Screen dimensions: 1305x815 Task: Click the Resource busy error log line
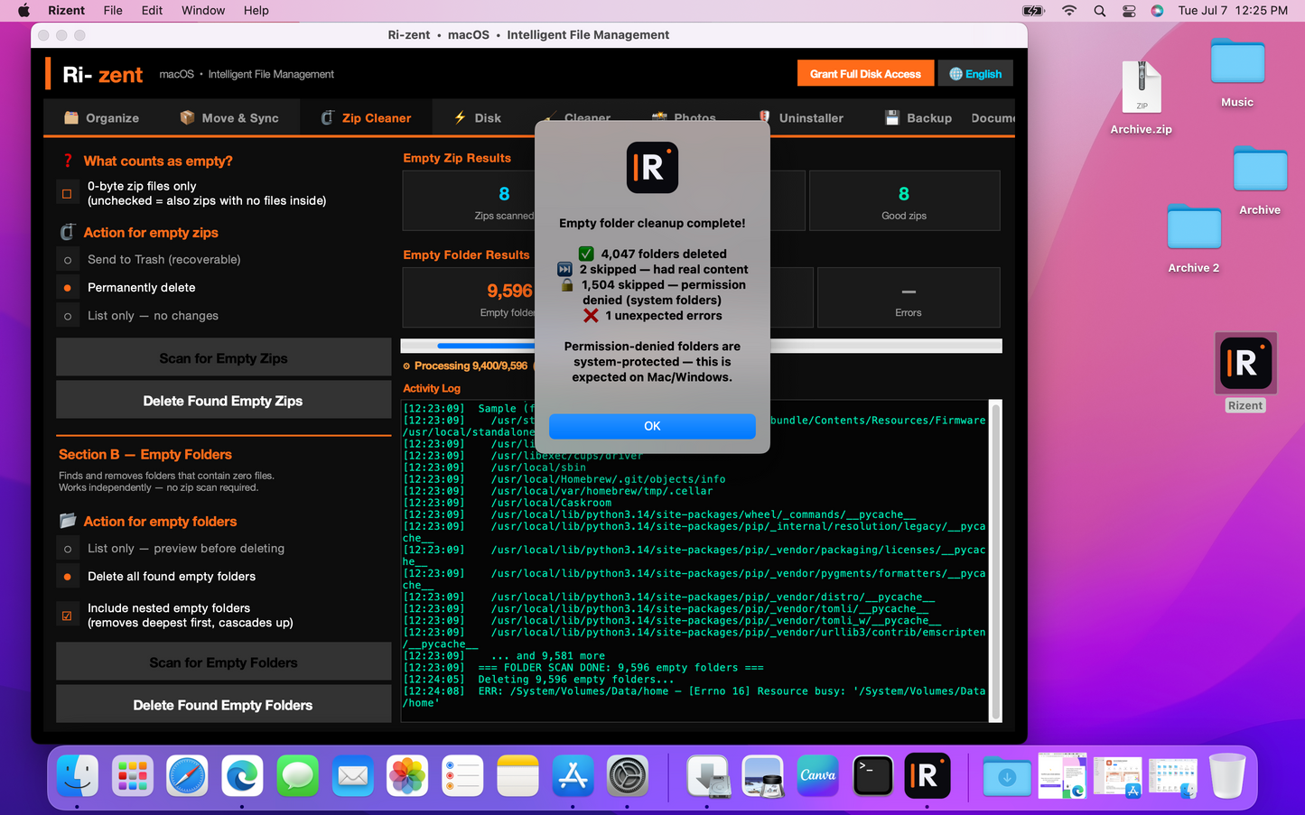[694, 697]
